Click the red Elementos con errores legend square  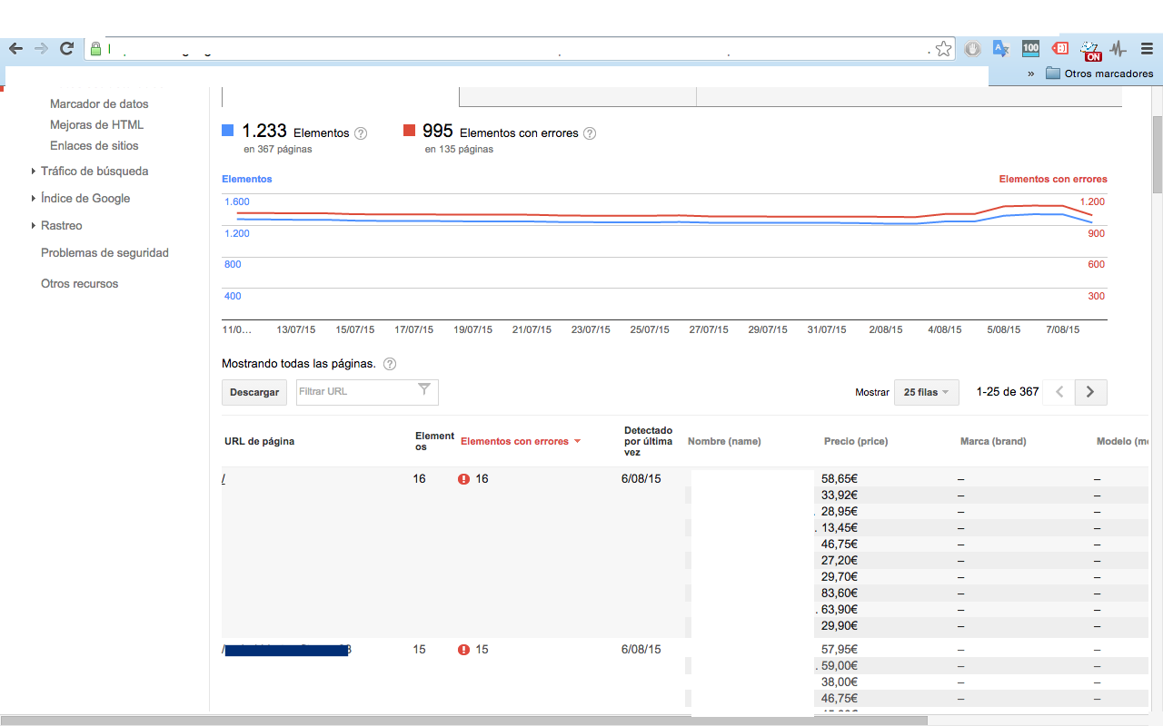tap(410, 131)
